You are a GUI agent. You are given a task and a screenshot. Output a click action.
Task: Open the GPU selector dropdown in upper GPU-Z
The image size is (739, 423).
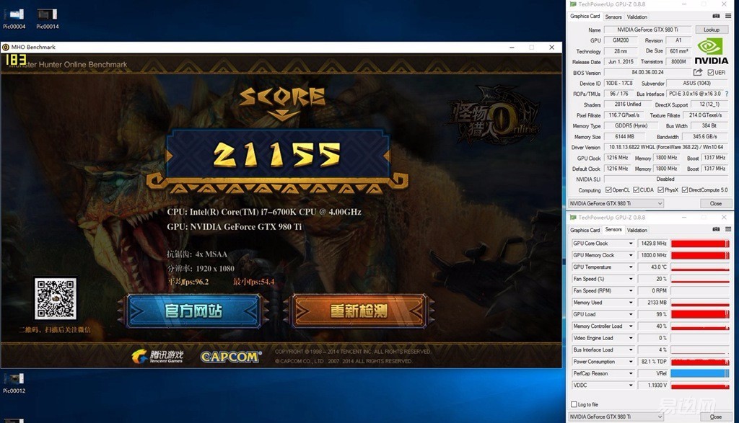[x=616, y=204]
